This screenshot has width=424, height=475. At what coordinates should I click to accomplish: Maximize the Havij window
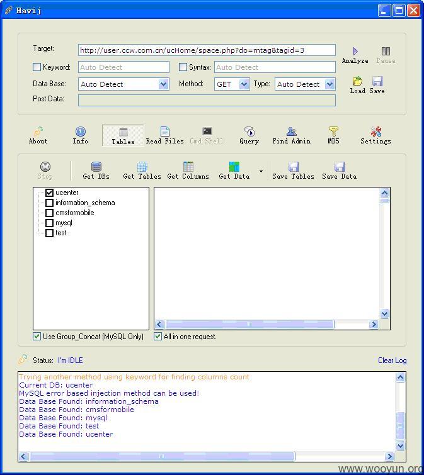pyautogui.click(x=399, y=11)
